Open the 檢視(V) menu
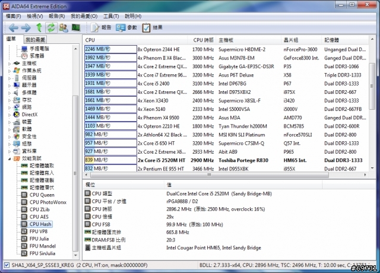The height and width of the screenshot is (273, 380). (35, 16)
